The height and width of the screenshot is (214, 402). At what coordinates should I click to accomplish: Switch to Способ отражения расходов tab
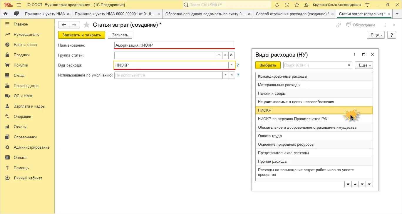pos(292,14)
